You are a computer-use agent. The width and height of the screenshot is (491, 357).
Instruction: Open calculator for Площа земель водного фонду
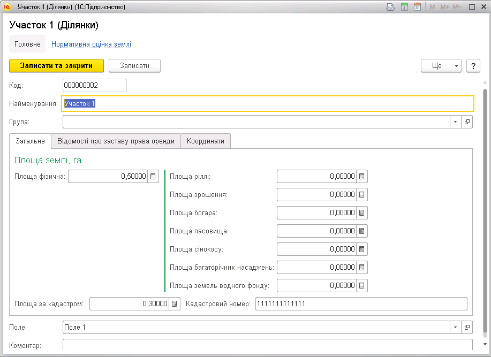point(361,286)
